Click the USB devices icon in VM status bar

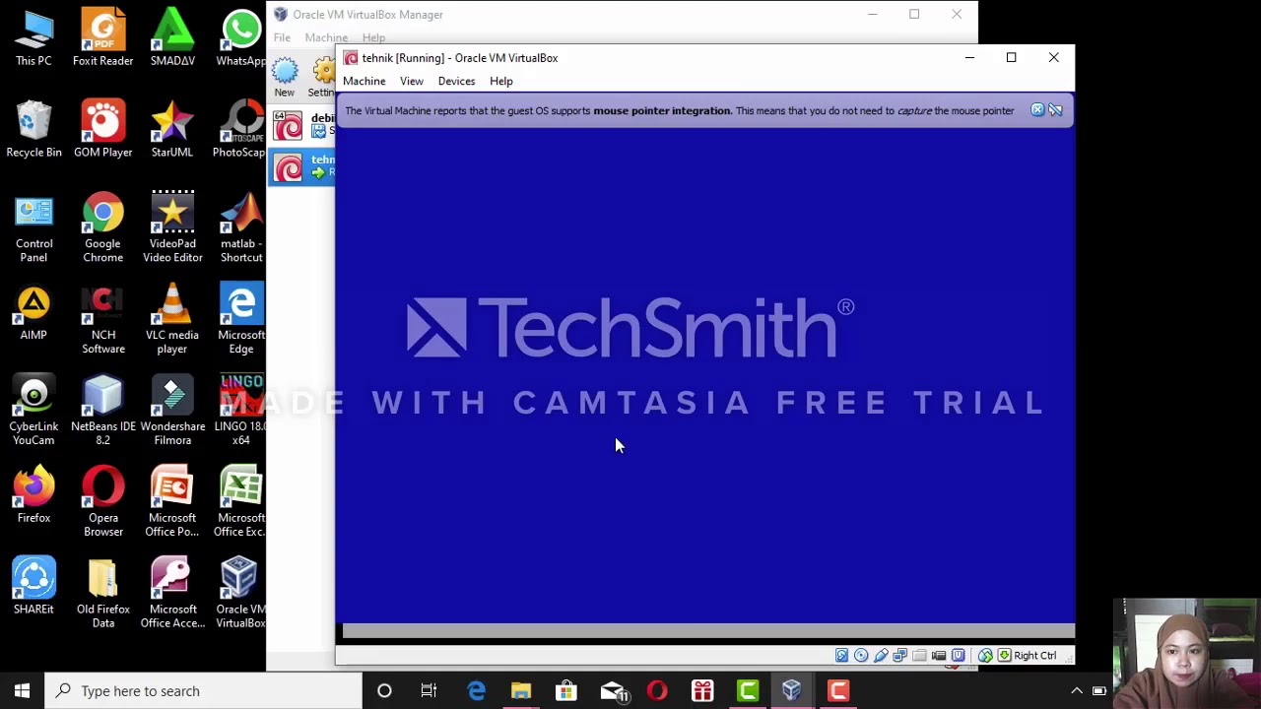tap(881, 656)
